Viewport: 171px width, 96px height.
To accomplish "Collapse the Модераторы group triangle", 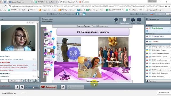I will pos(147,34).
